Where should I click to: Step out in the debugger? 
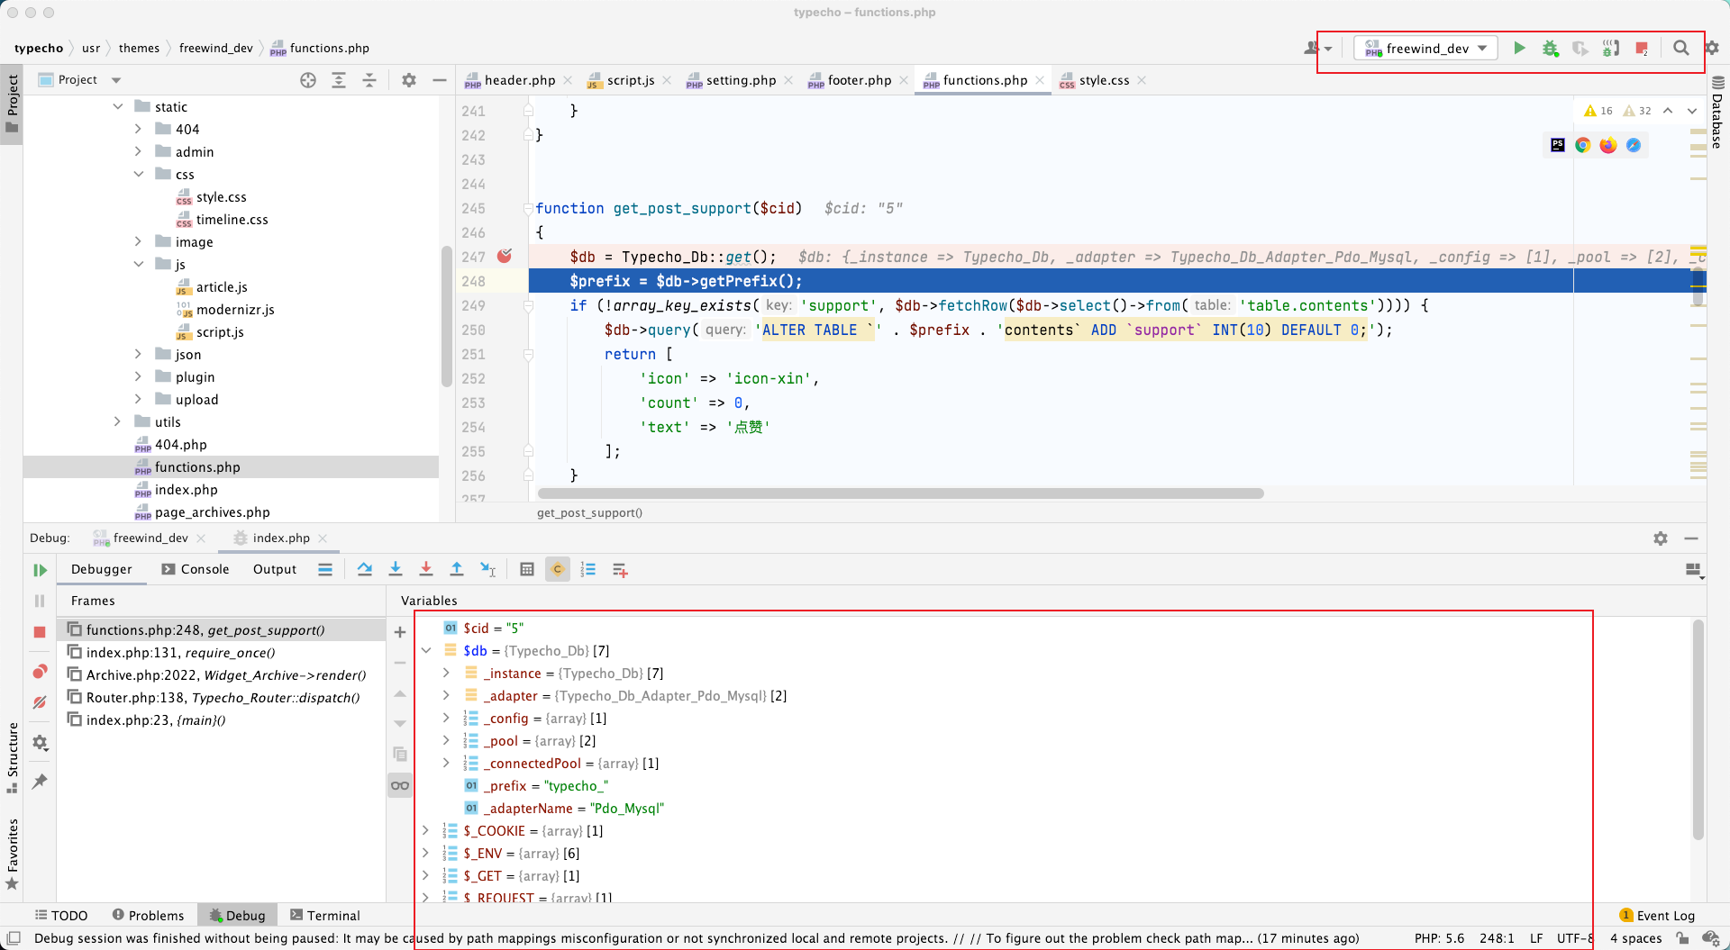click(457, 569)
